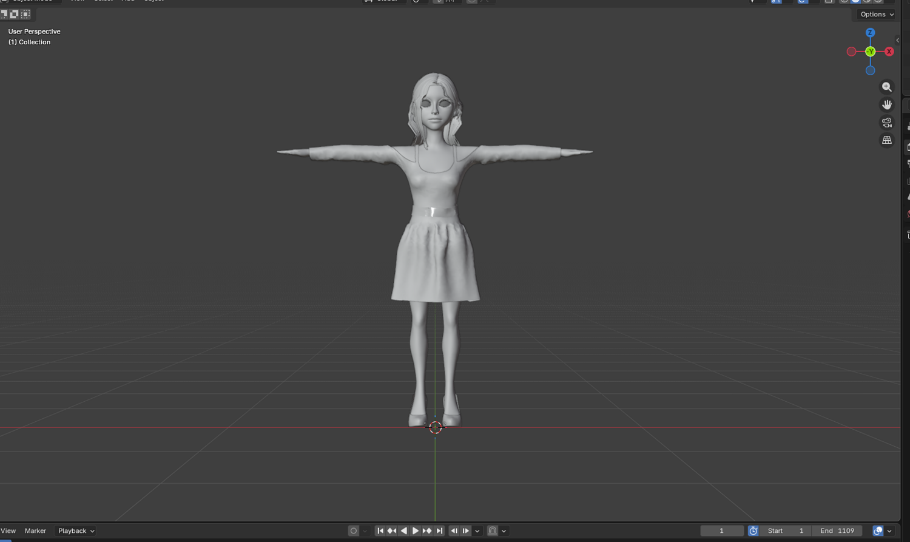Viewport: 910px width, 542px height.
Task: Toggle the timeline overlays button
Action: pyautogui.click(x=878, y=531)
